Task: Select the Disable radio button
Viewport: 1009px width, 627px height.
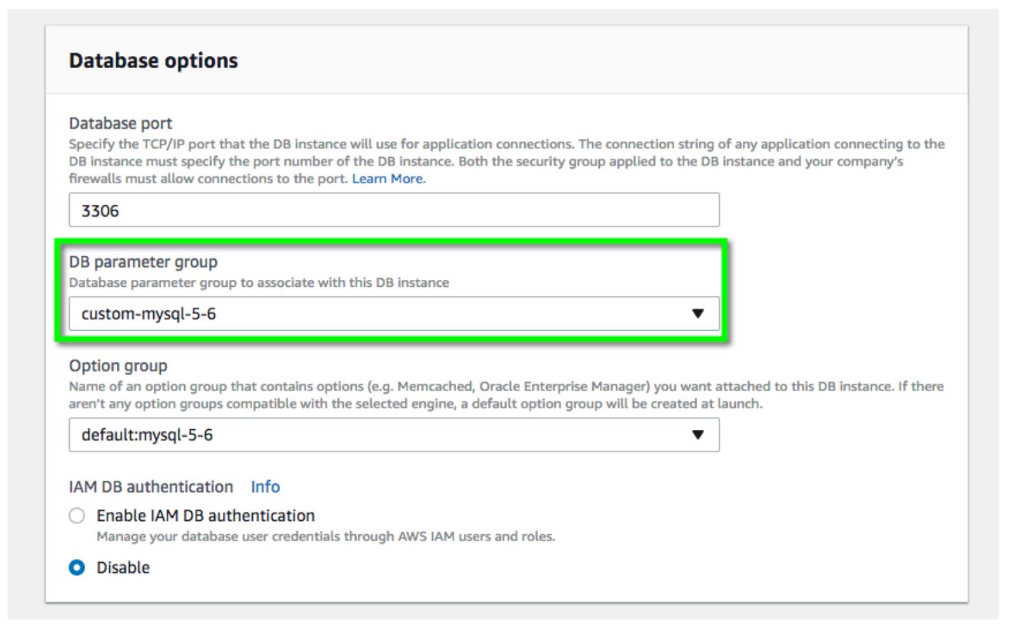Action: pos(77,567)
